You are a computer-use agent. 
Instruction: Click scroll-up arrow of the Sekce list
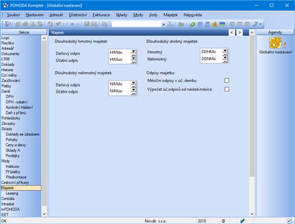(x=44, y=38)
